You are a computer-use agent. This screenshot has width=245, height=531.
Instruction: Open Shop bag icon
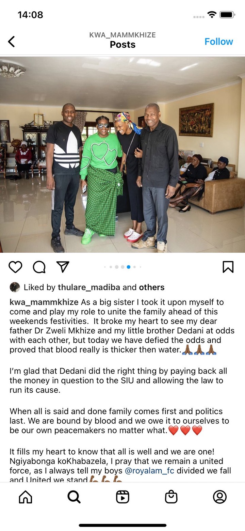point(171,497)
